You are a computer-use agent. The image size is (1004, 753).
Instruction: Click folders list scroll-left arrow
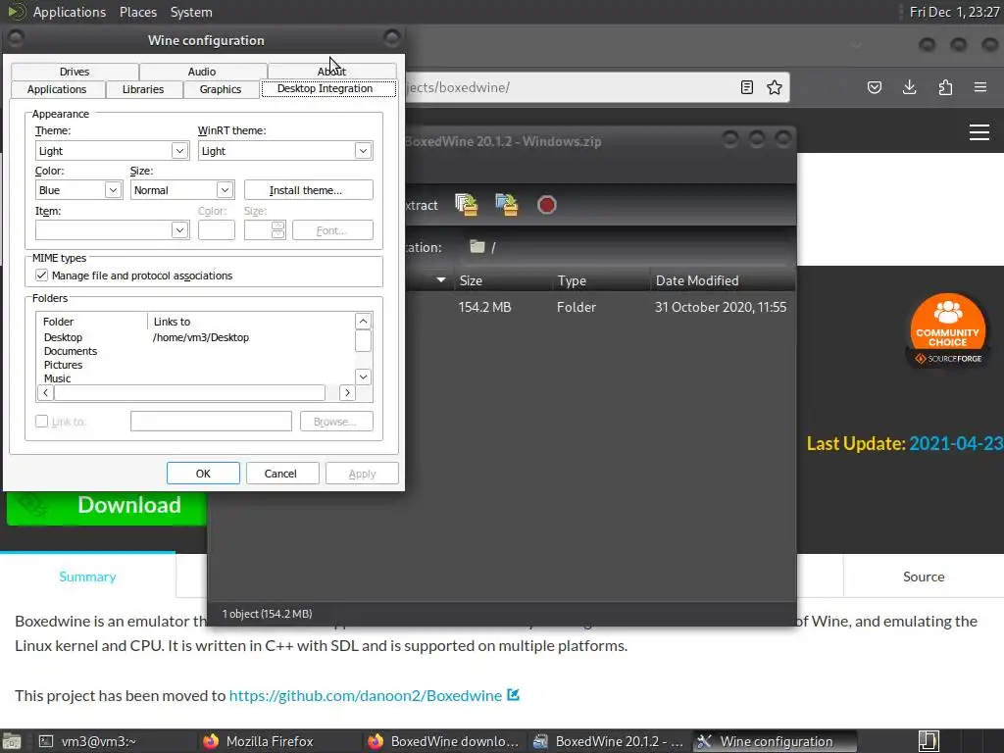click(45, 392)
